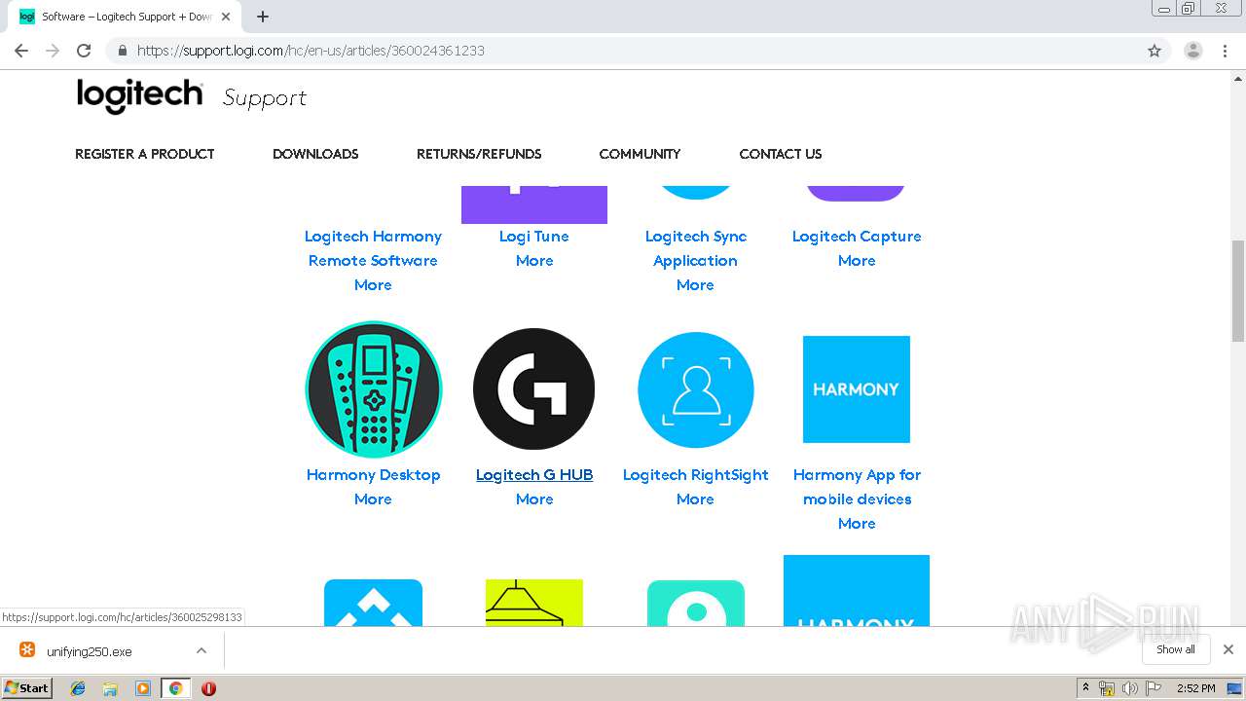
Task: Go back in browser
Action: point(21,51)
